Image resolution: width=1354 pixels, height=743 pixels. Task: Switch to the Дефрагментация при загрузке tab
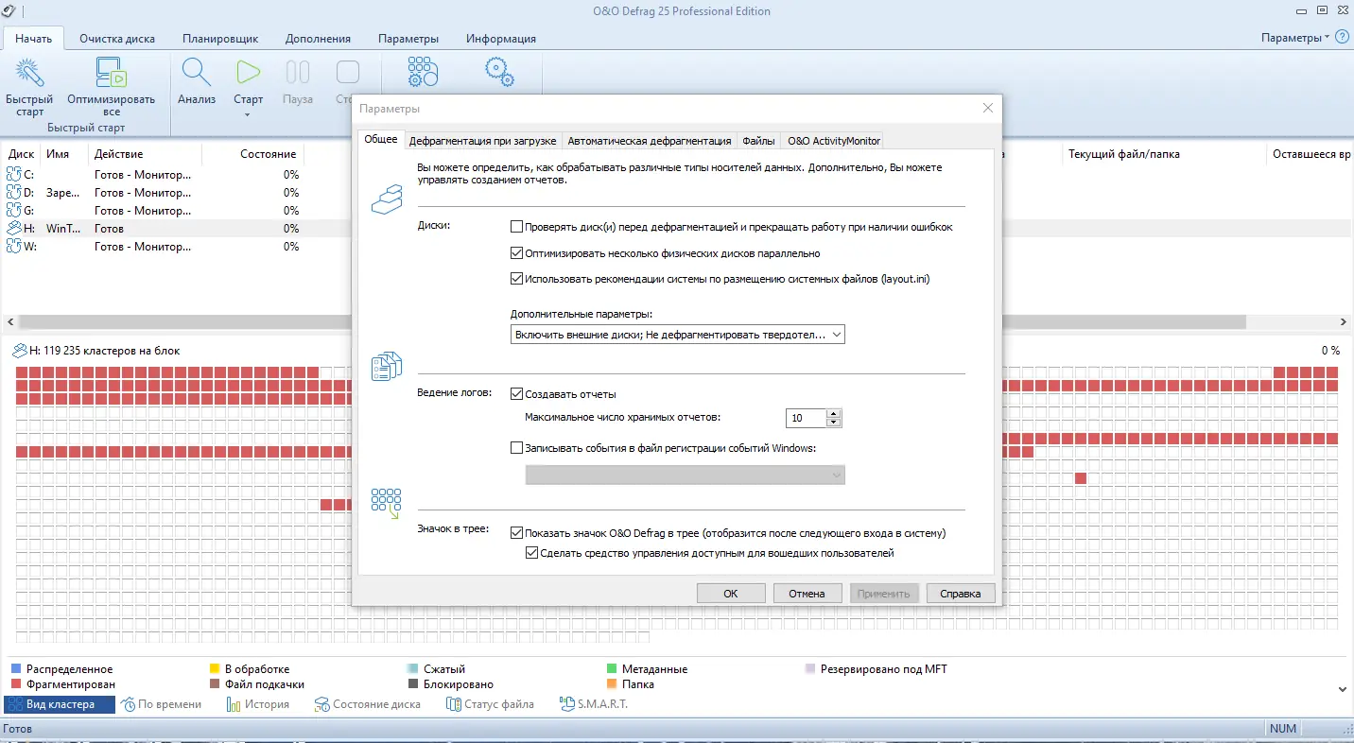point(482,141)
